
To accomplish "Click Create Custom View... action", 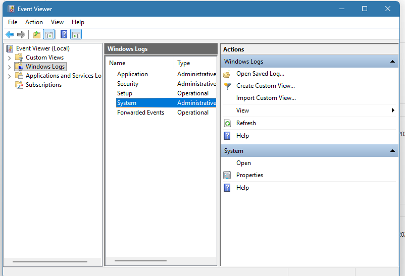I will point(265,86).
